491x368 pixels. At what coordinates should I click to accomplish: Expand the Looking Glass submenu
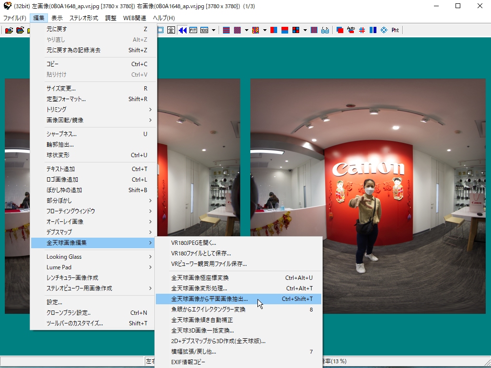(94, 257)
